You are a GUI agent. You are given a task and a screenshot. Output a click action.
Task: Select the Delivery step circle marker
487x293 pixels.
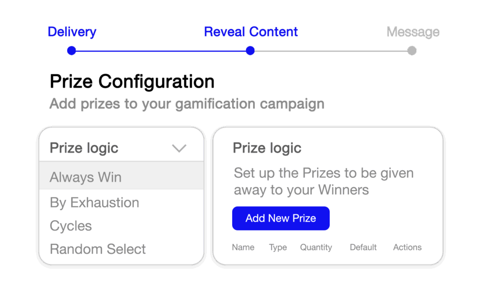point(72,51)
